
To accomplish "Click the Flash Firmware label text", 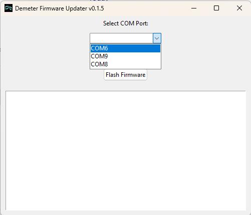I will 125,75.
